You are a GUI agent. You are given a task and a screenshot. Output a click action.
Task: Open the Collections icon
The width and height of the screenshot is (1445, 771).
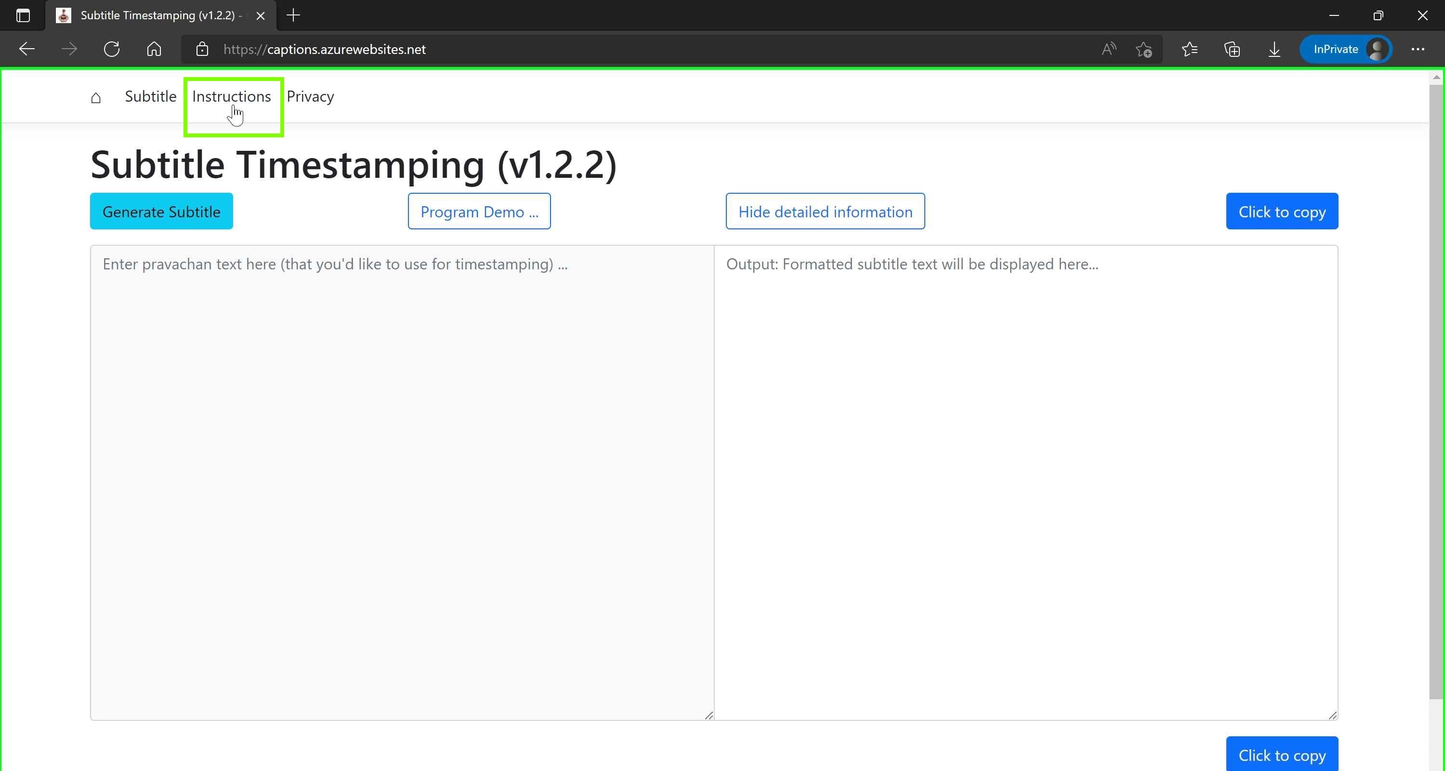(1232, 49)
